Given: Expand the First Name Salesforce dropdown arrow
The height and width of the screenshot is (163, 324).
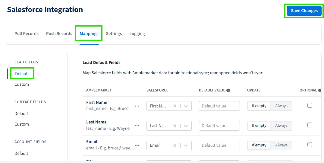Looking at the screenshot, I should (x=186, y=106).
